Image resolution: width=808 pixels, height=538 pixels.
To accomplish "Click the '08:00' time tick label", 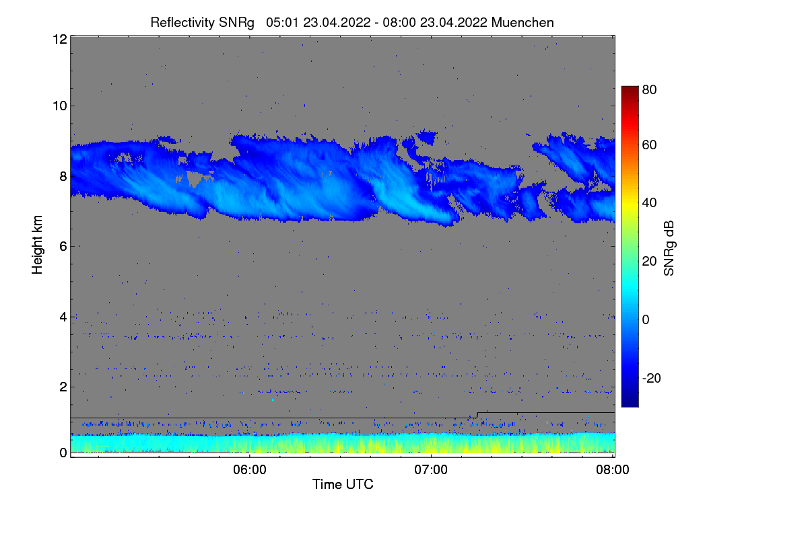I will tap(613, 470).
